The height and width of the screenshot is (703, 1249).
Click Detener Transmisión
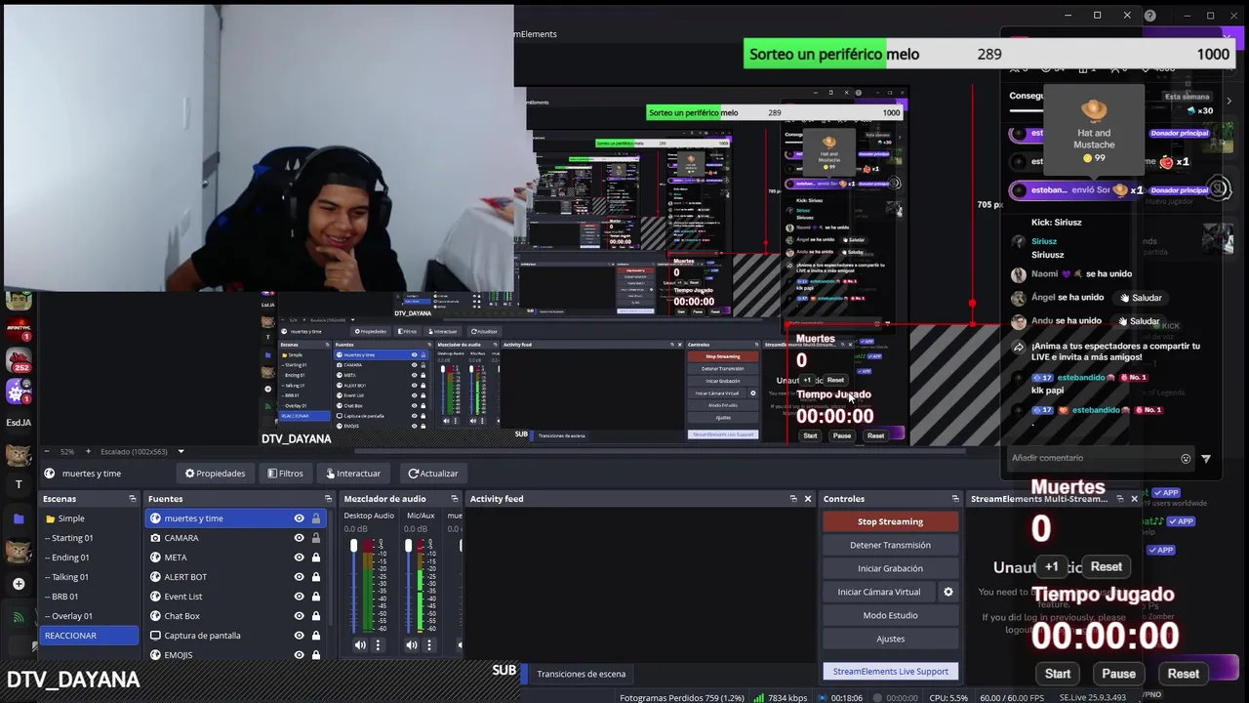pos(890,545)
